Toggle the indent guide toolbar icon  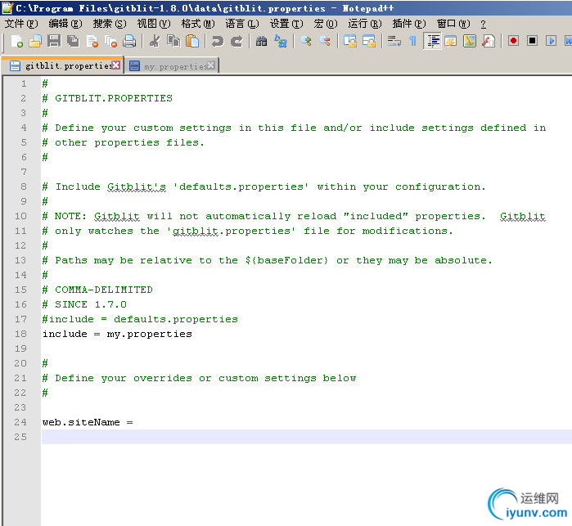[432, 41]
